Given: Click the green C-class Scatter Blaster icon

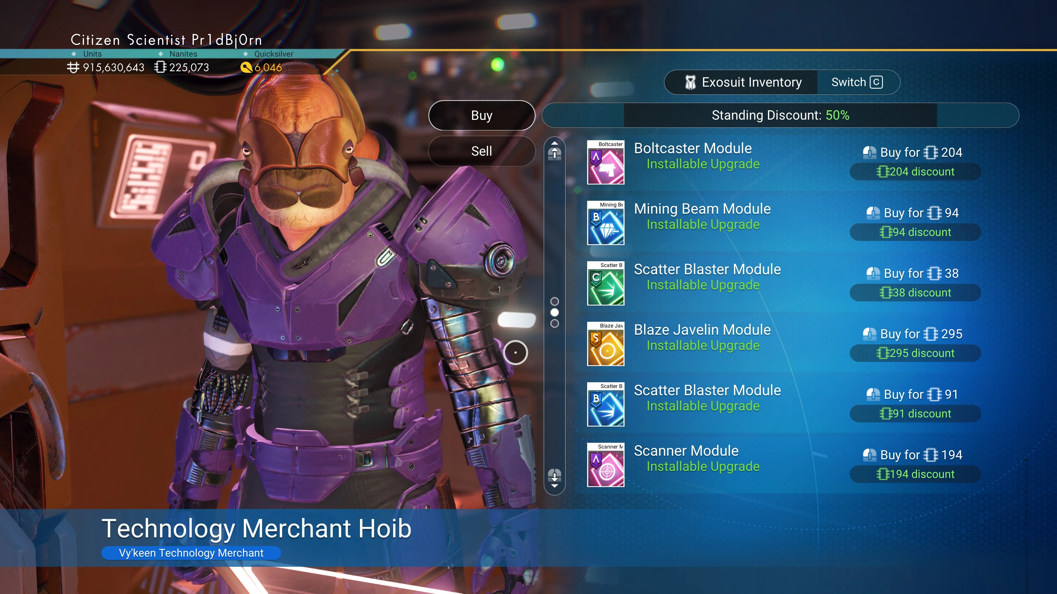Looking at the screenshot, I should click(x=606, y=283).
